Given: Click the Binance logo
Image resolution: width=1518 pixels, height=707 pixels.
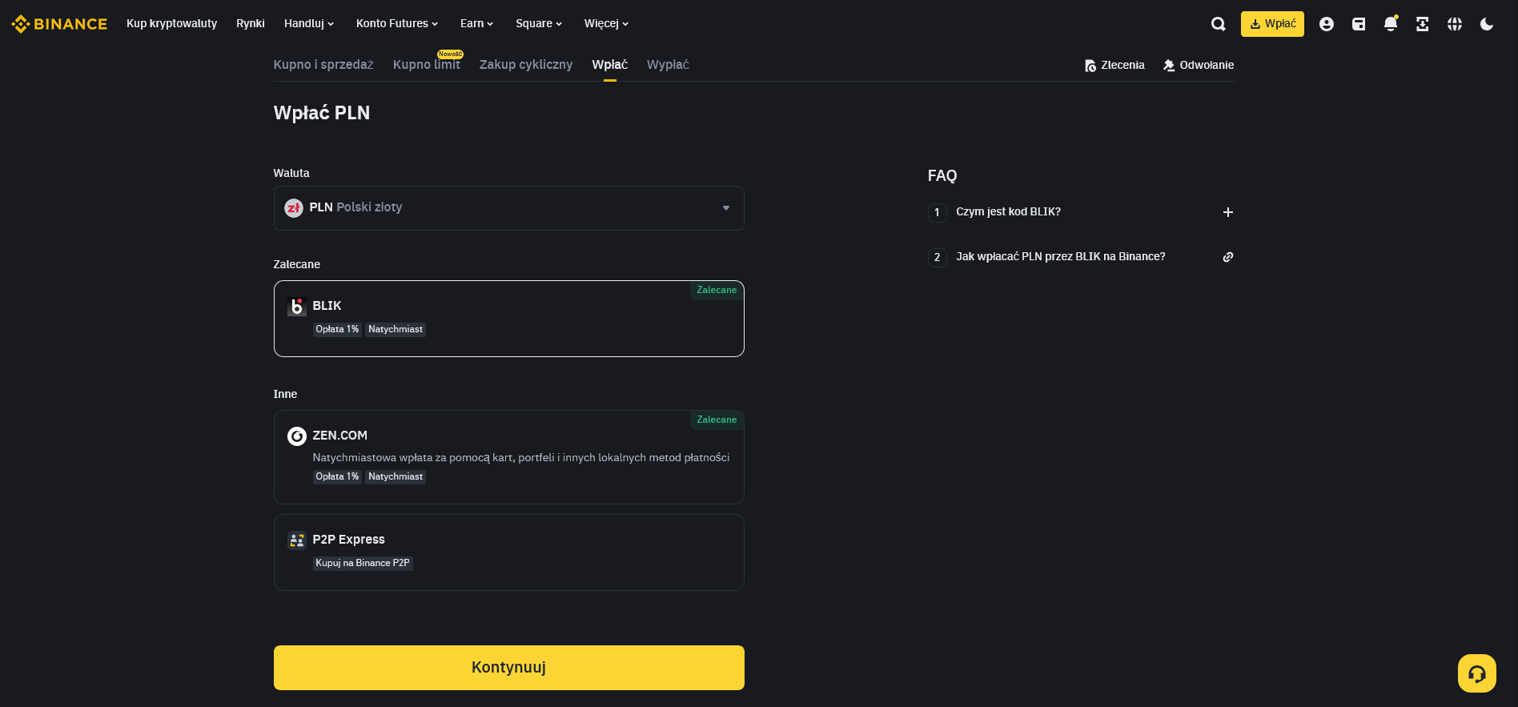Looking at the screenshot, I should coord(59,24).
